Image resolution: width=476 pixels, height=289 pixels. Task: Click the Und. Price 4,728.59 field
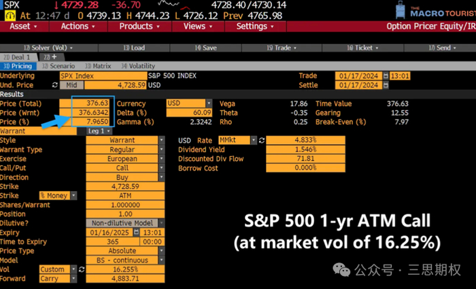(x=116, y=85)
